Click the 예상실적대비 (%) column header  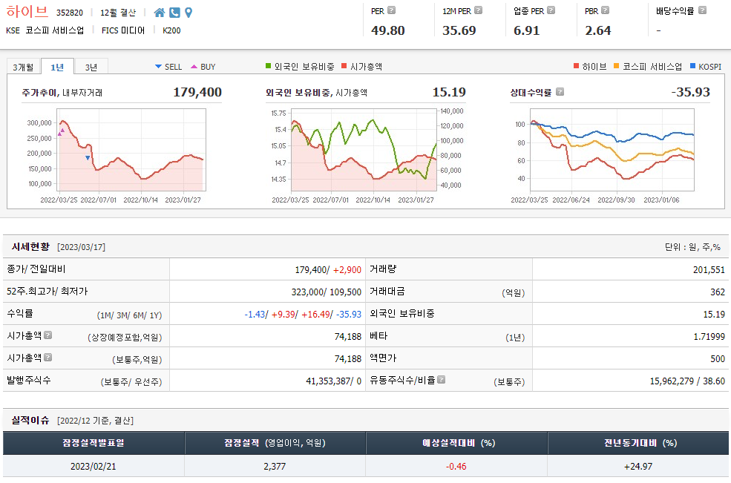(457, 443)
